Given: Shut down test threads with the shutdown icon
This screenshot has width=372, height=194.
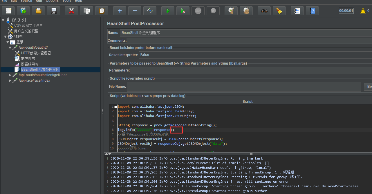Looking at the screenshot, I should [x=213, y=11].
